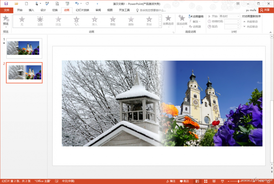274x184 pixels.
Task: Toggle touch/mouse mode icon
Action: (x=37, y=4)
